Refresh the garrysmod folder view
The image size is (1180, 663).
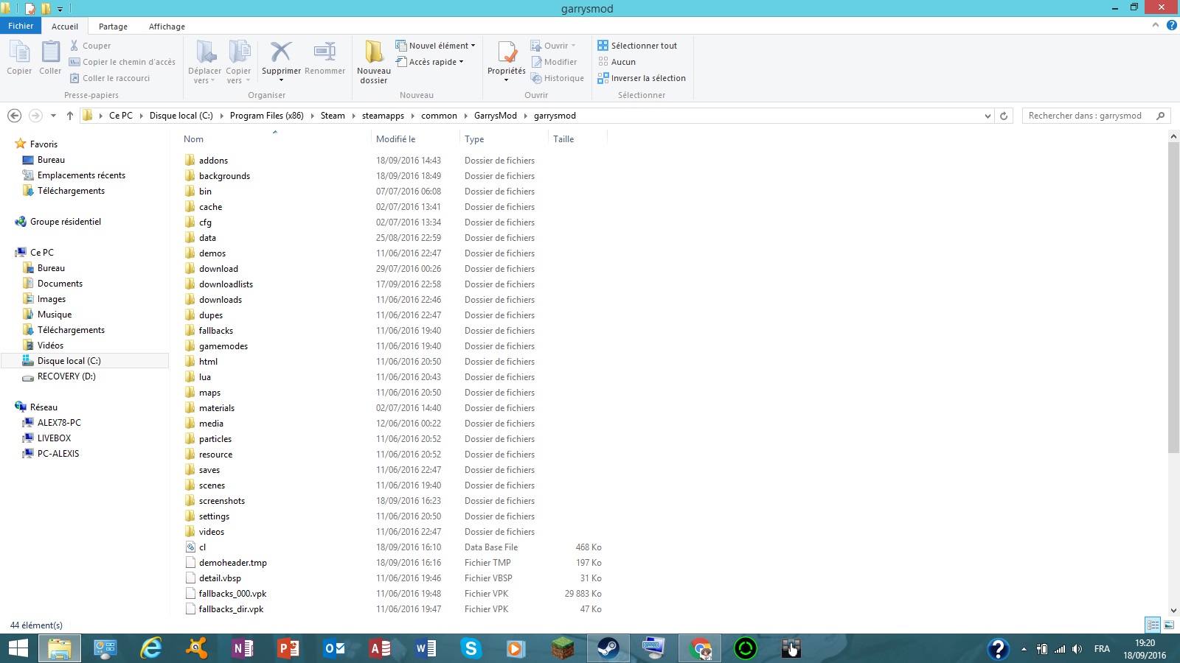tap(1004, 116)
